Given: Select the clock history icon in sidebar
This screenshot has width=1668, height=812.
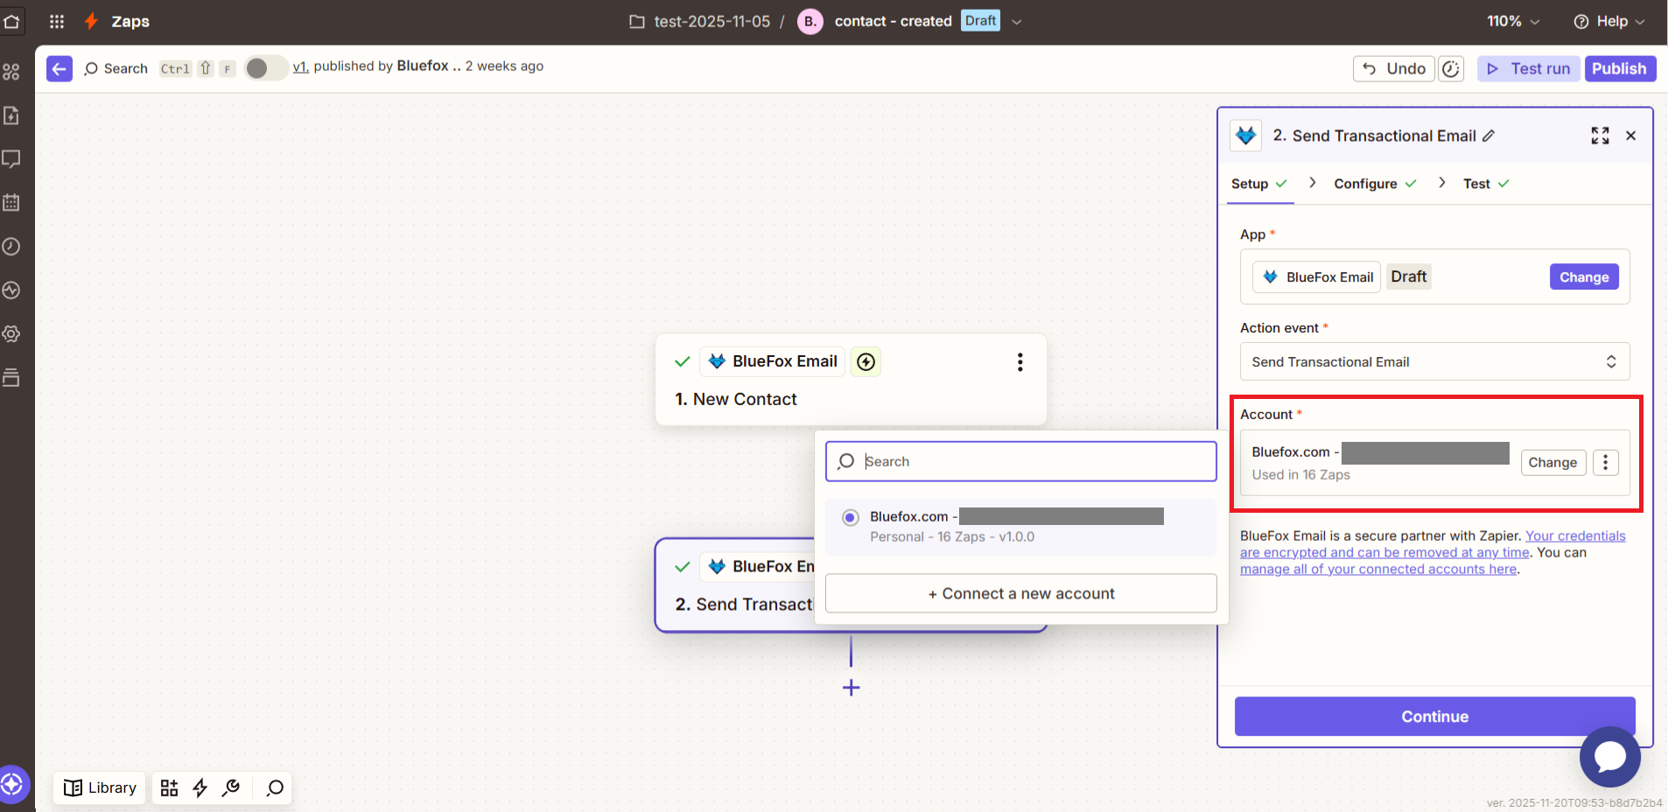Looking at the screenshot, I should (x=12, y=246).
